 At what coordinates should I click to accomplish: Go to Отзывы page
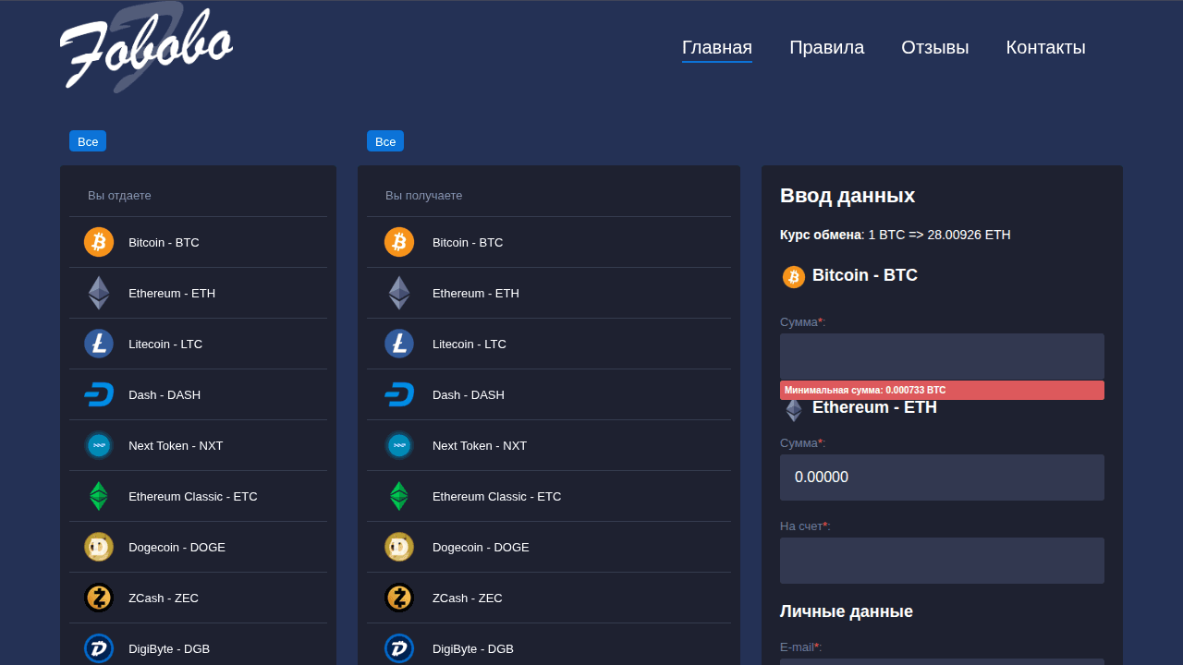pyautogui.click(x=934, y=48)
